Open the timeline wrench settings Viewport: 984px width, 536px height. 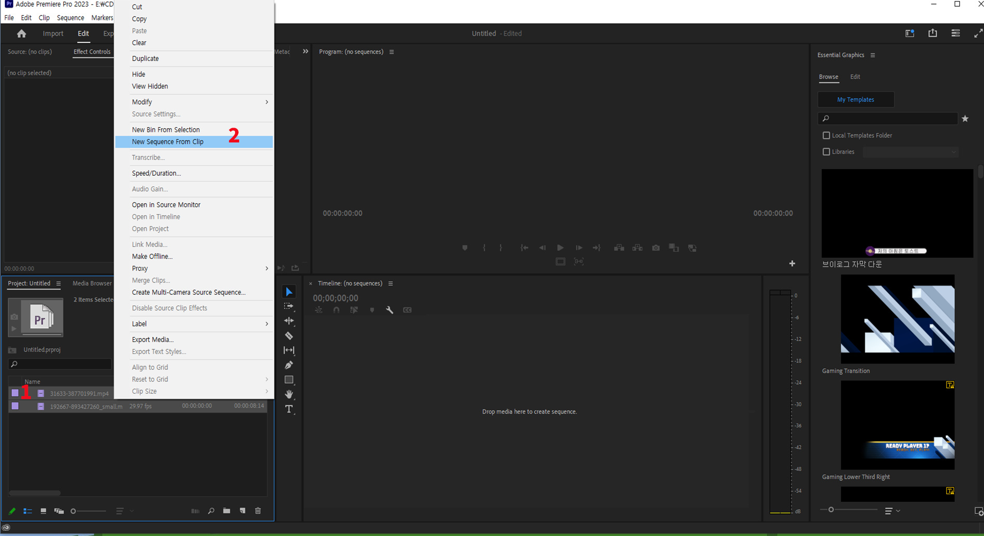point(390,310)
